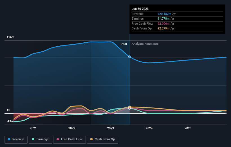Click the Past label on the chart
The width and height of the screenshot is (231, 147).
(x=124, y=44)
